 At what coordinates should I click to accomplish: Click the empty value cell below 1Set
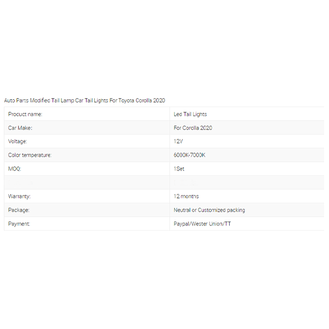pyautogui.click(x=247, y=183)
